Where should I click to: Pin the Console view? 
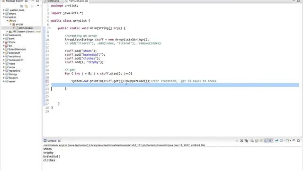coord(276,141)
